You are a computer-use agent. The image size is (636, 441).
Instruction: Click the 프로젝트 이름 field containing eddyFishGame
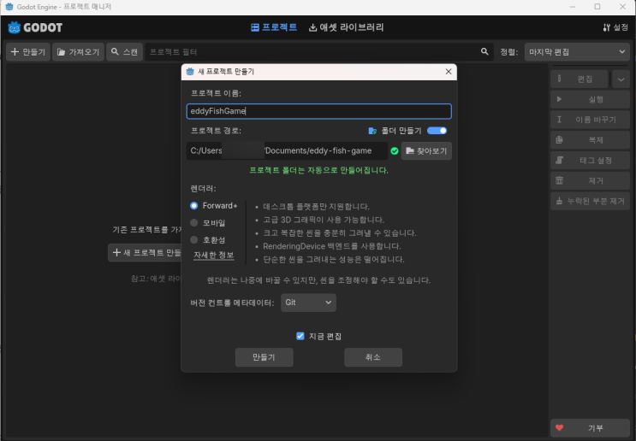pos(318,111)
